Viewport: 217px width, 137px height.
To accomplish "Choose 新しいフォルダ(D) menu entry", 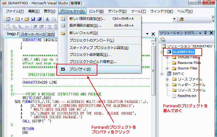I will [x=100, y=33].
